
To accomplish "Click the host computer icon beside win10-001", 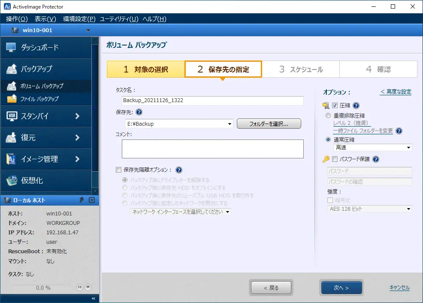I will (x=15, y=30).
